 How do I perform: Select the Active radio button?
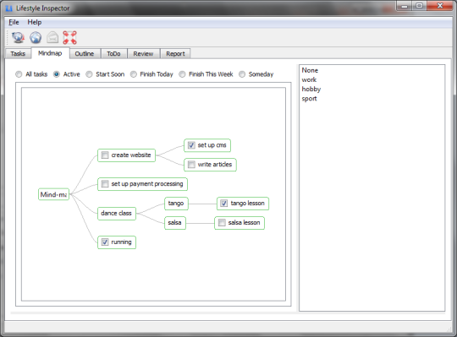(x=56, y=74)
